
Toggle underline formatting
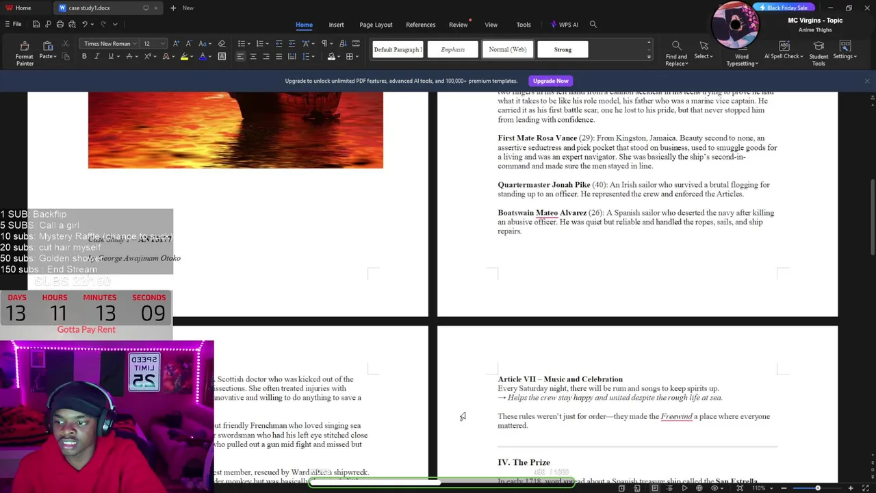[x=110, y=56]
